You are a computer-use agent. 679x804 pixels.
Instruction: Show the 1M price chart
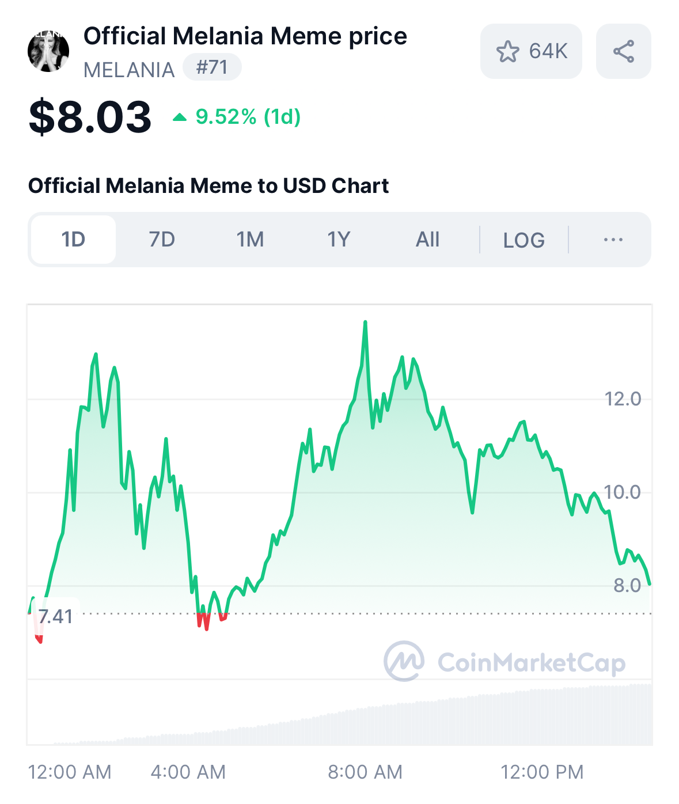[x=250, y=240]
